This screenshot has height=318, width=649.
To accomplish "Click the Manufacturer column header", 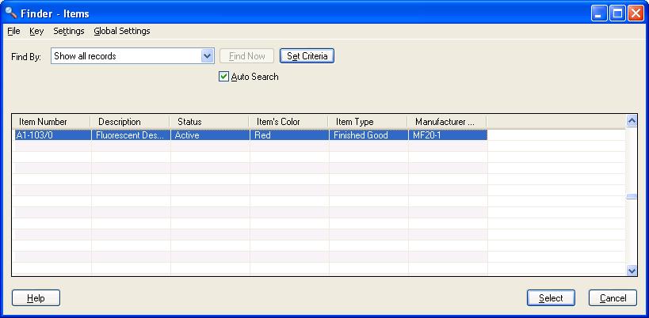I will point(447,122).
